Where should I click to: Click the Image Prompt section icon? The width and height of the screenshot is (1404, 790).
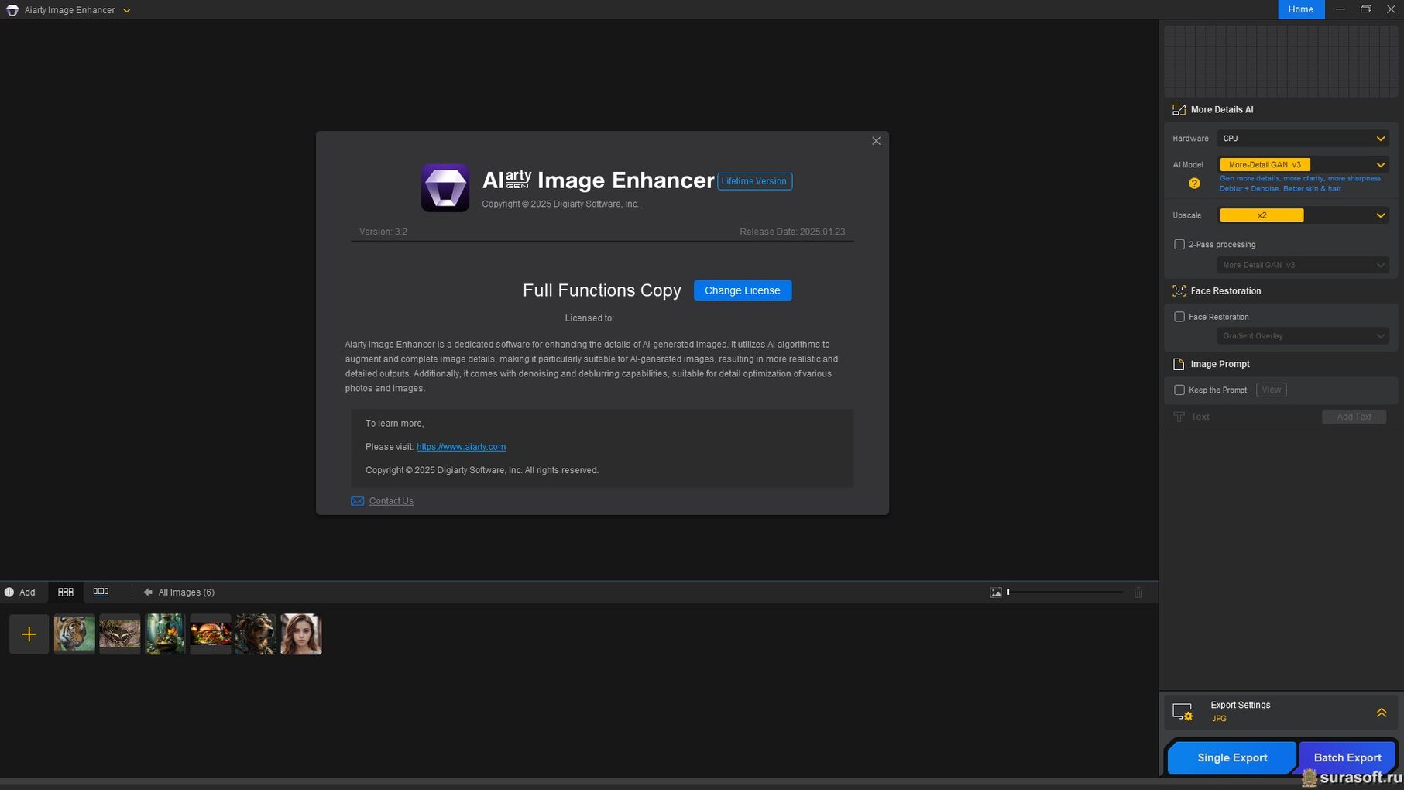(1179, 364)
